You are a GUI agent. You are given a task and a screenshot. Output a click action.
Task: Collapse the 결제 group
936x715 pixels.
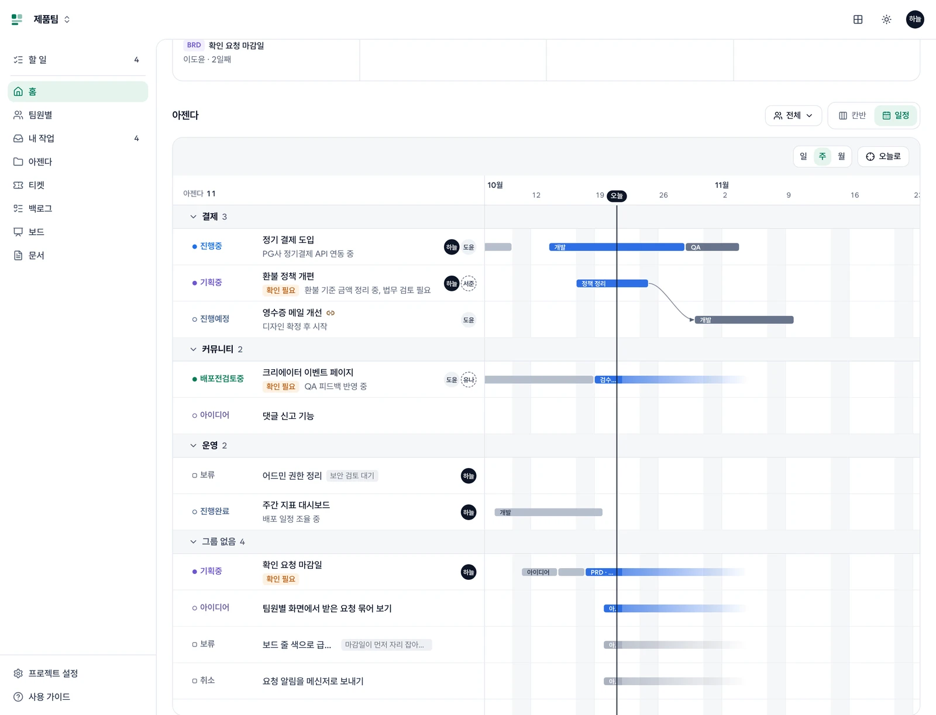(193, 216)
